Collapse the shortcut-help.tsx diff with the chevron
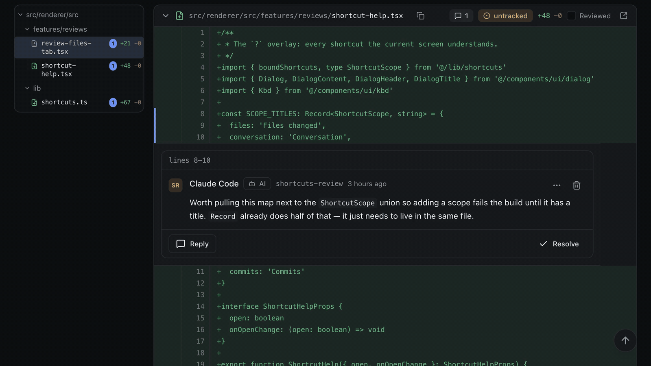The height and width of the screenshot is (366, 651). pyautogui.click(x=166, y=16)
